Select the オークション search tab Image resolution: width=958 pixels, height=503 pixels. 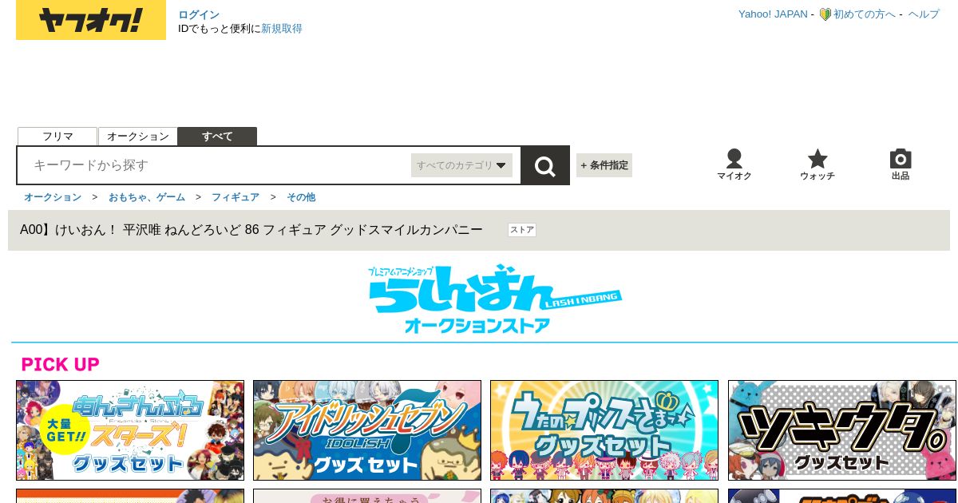(137, 137)
